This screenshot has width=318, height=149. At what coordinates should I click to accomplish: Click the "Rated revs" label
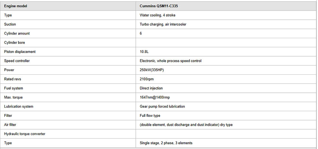[x=13, y=79]
